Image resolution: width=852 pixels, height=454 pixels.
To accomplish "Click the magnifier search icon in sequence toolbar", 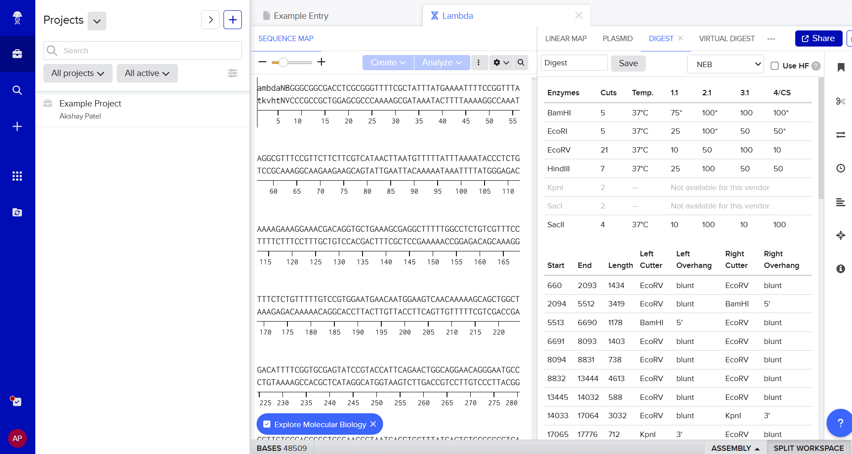I will click(521, 63).
